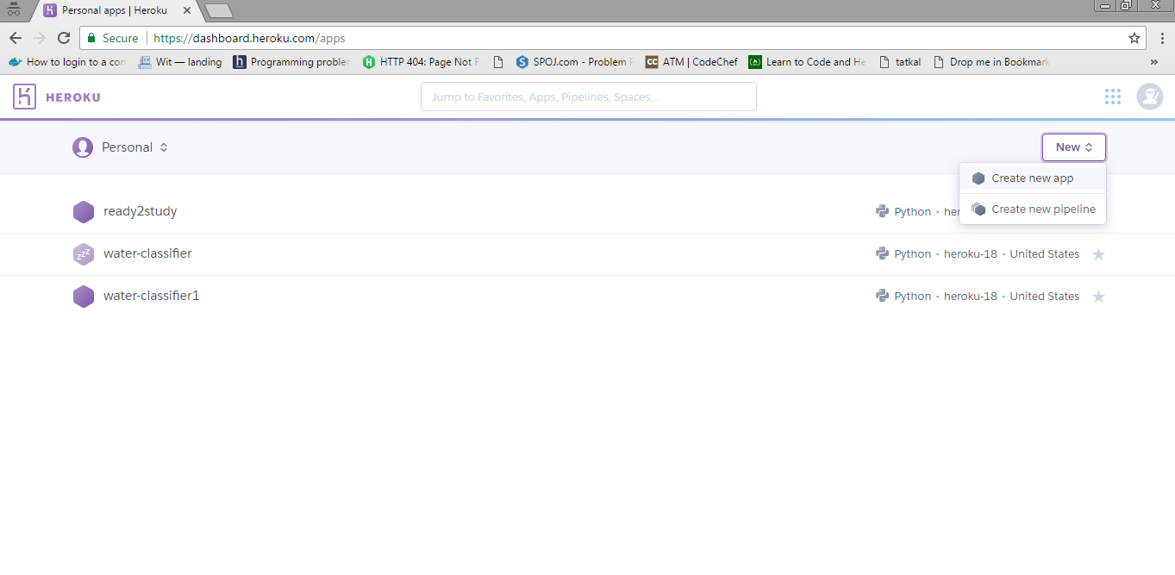
Task: Favorite the water-classifier1 app with star
Action: tap(1098, 297)
